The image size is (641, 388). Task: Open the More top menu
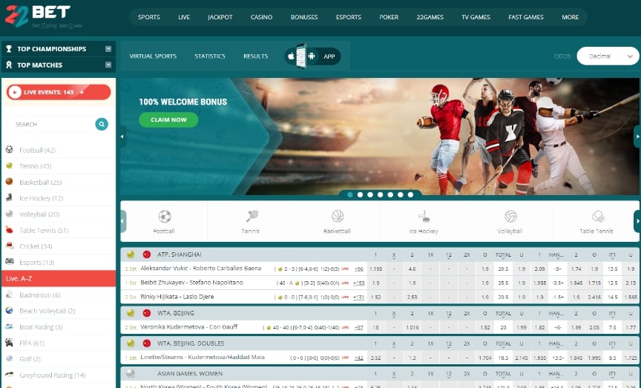[x=571, y=17]
